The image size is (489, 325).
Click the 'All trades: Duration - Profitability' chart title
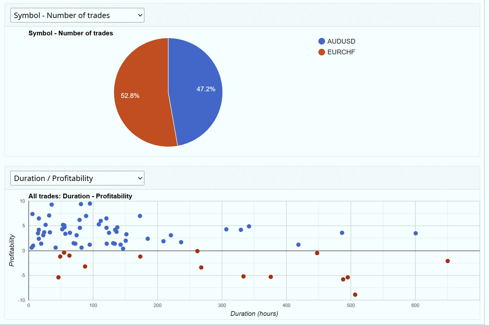(80, 196)
